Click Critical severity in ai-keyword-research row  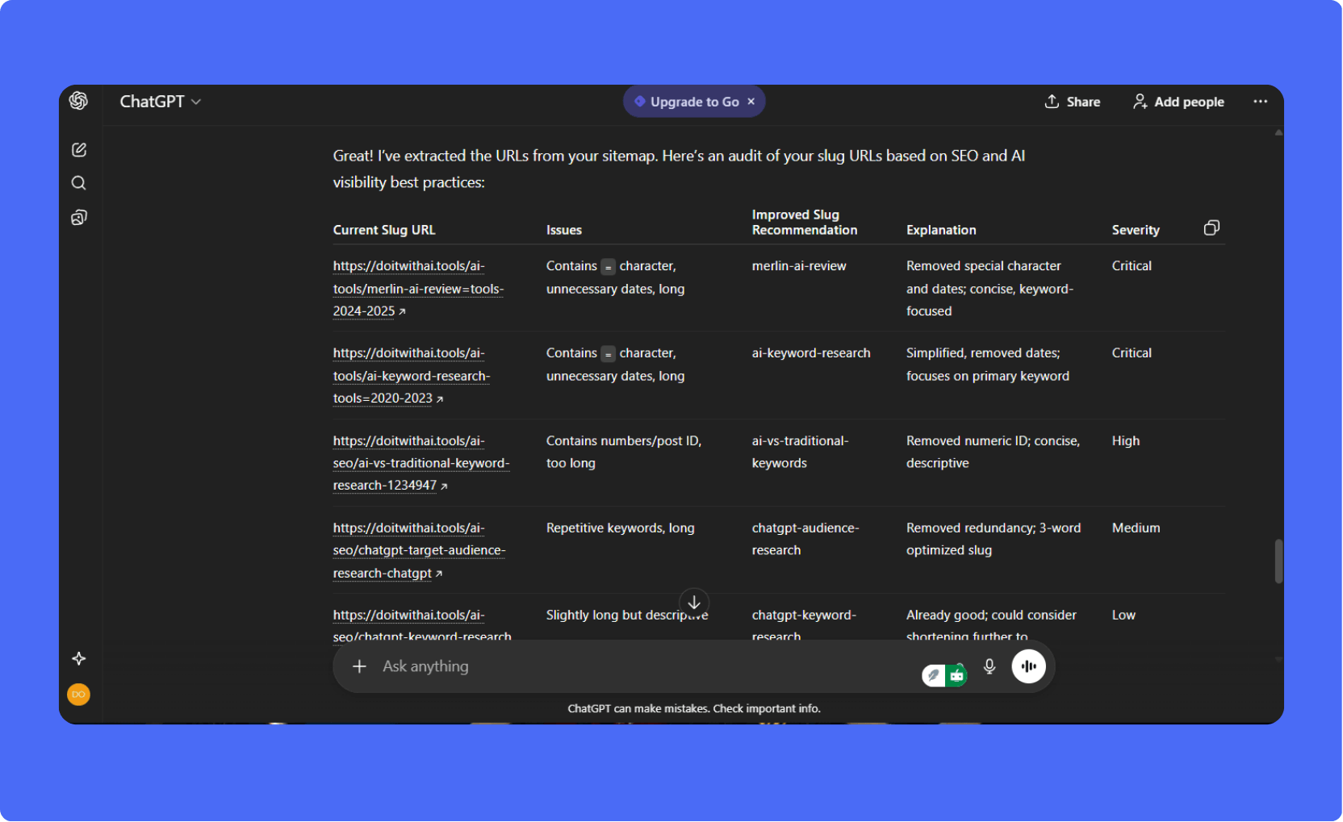point(1132,353)
